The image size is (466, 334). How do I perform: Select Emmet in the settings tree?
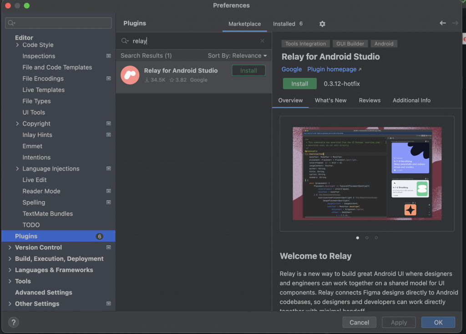pyautogui.click(x=32, y=146)
